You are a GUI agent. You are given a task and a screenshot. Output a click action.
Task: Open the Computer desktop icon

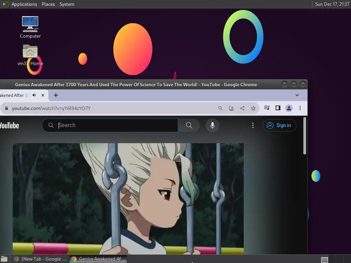[30, 27]
